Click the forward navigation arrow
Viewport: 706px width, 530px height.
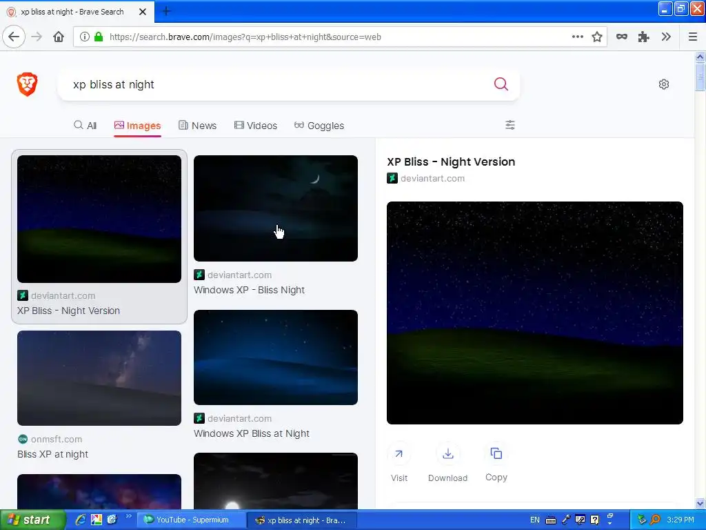tap(37, 37)
